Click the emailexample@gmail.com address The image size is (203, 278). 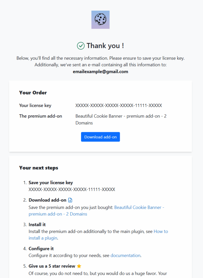coord(100,72)
